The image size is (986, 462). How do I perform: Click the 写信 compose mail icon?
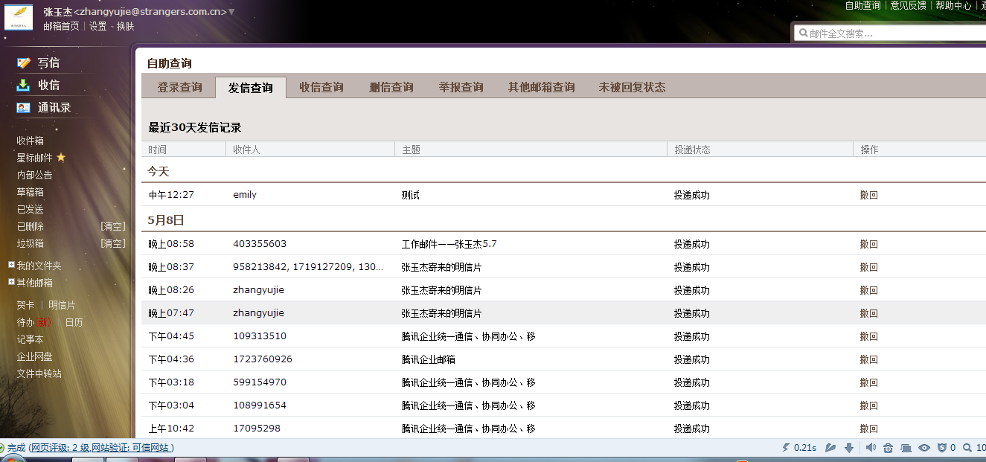pos(24,63)
